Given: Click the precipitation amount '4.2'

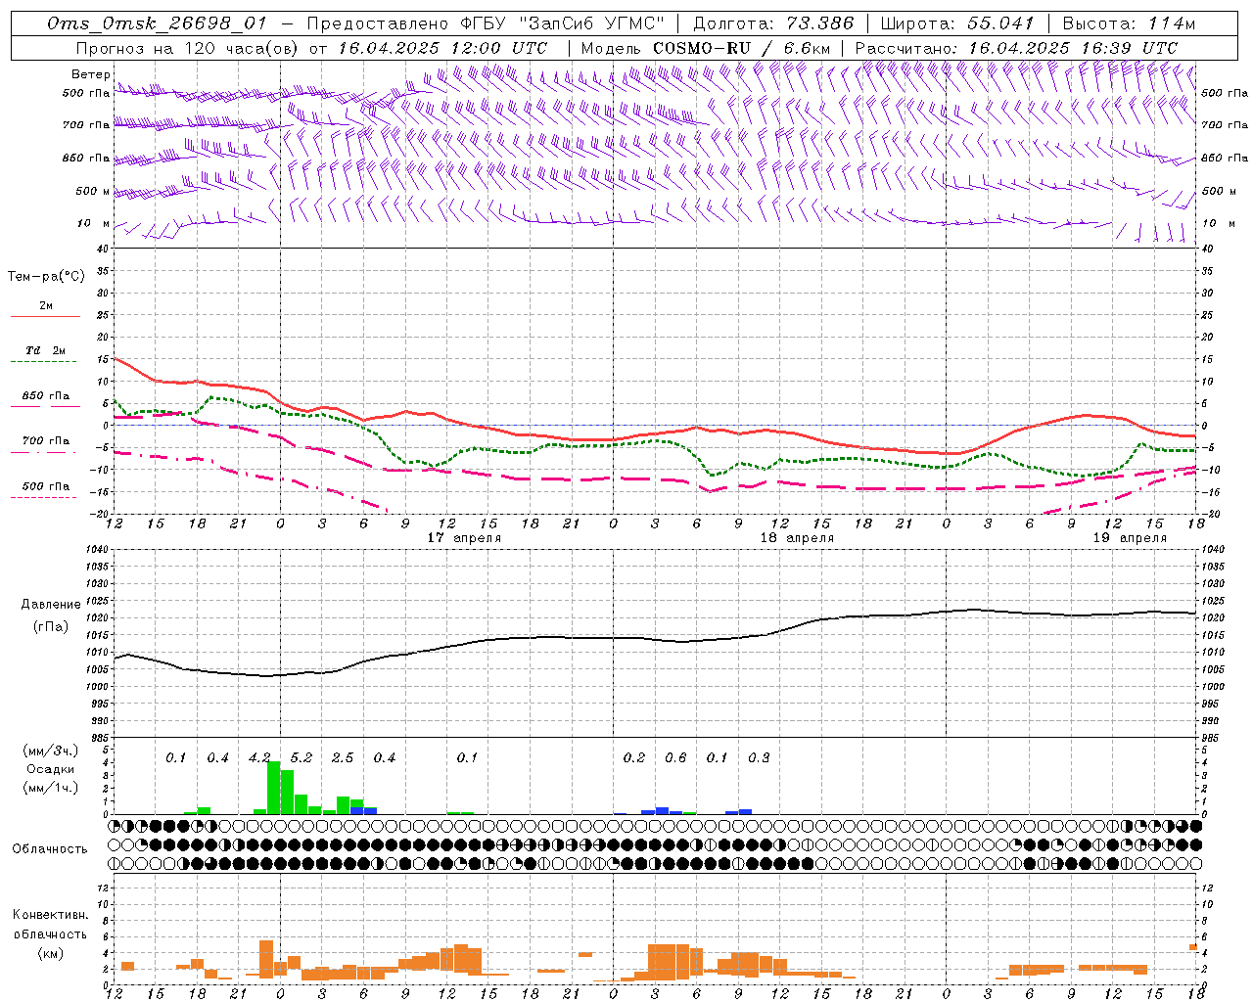Looking at the screenshot, I should tap(259, 757).
